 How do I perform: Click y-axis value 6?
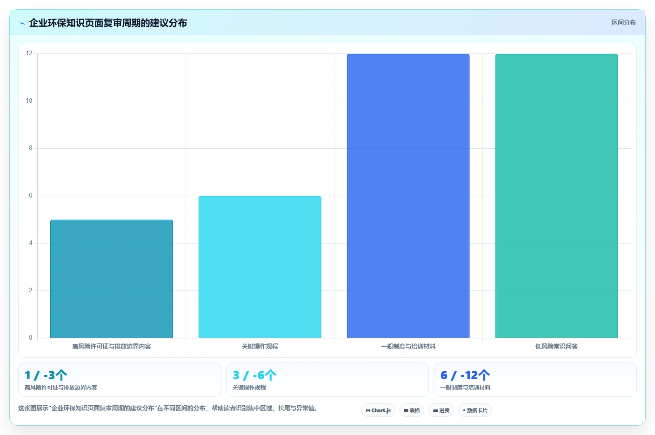click(31, 196)
